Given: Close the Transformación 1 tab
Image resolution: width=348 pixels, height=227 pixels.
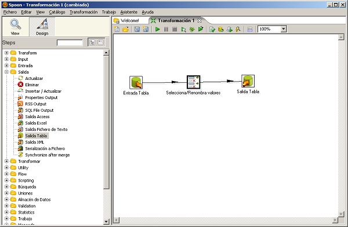Looking at the screenshot, I should click(200, 21).
